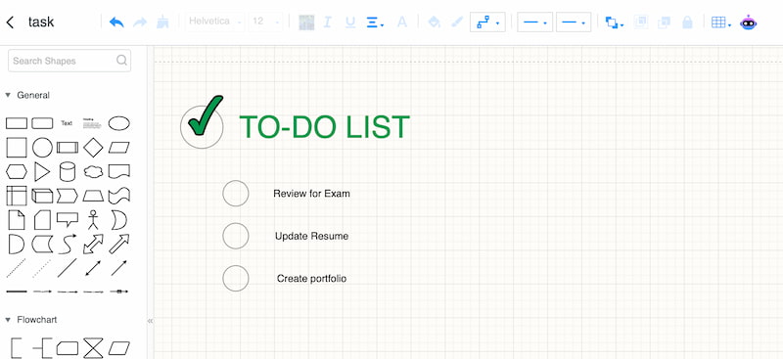Select the heading textbox shape

tap(92, 123)
